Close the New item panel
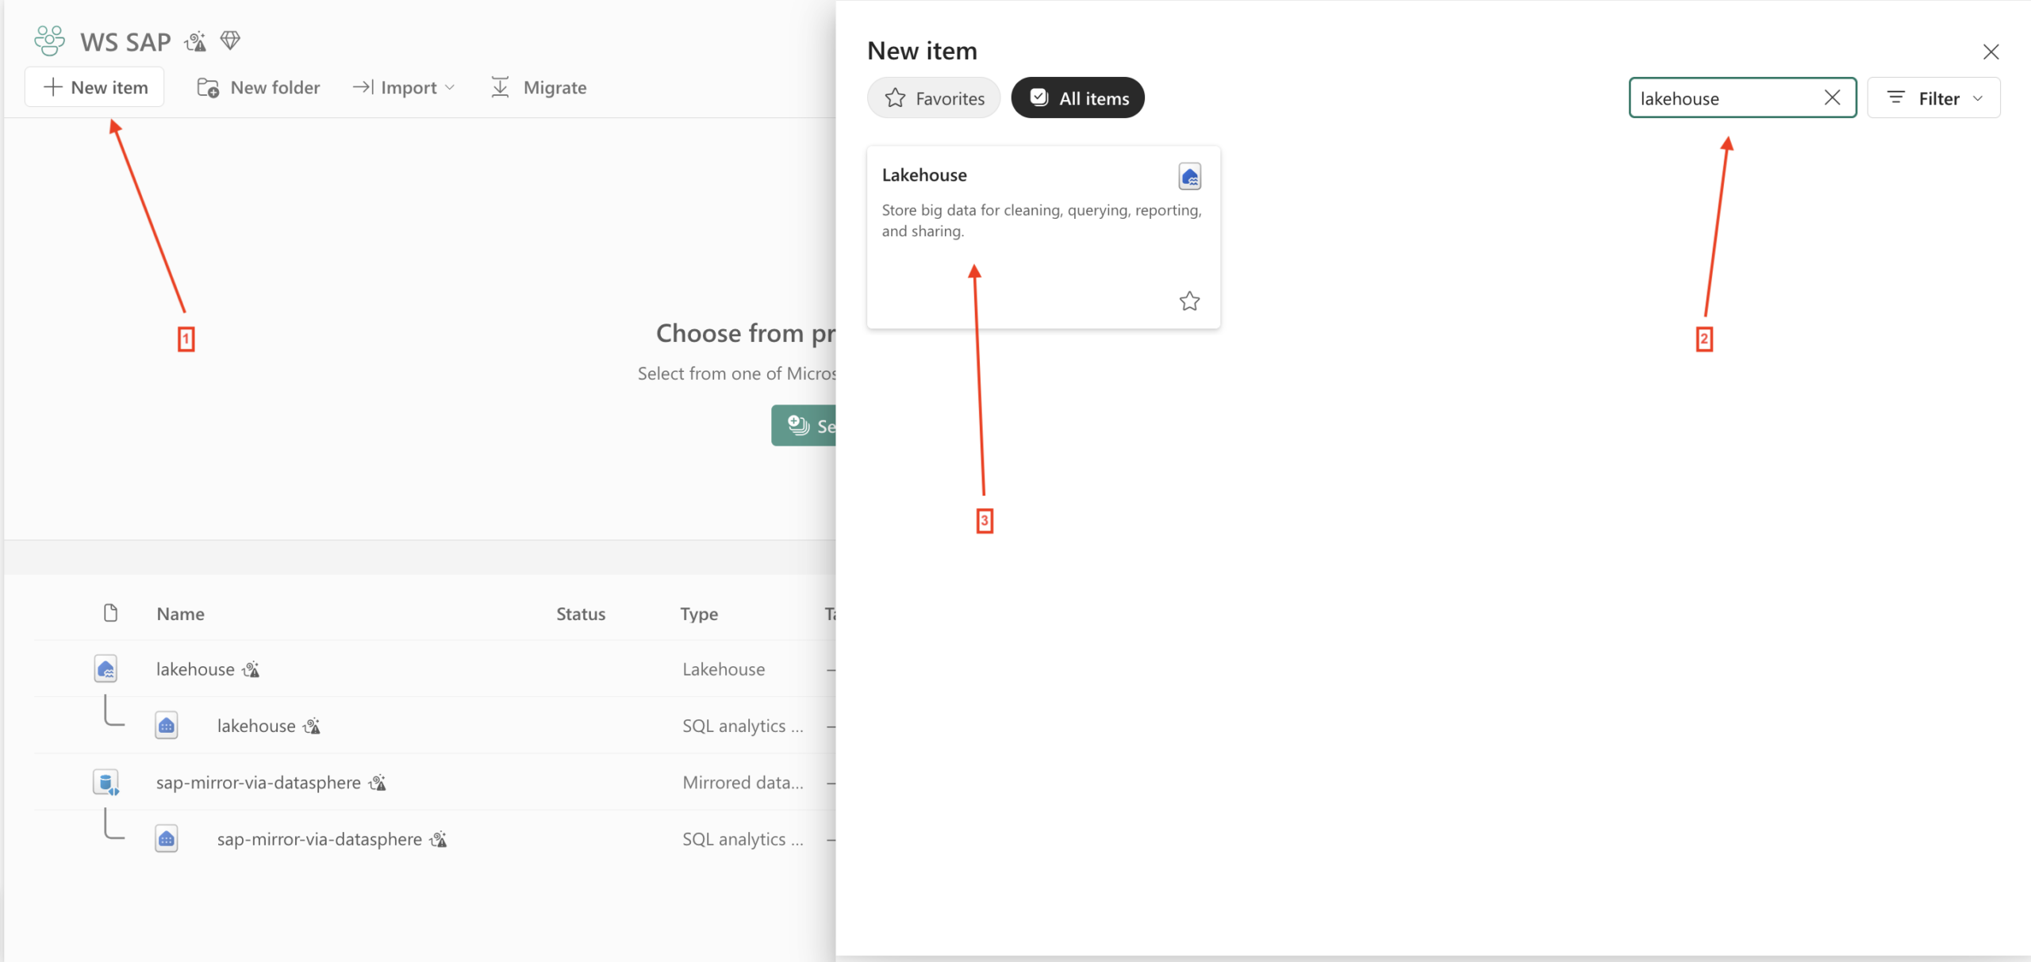 [1991, 52]
